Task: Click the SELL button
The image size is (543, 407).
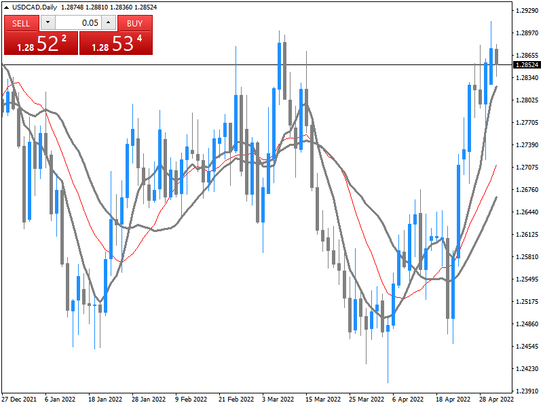Action: [x=21, y=23]
